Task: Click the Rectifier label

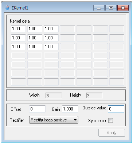Action: [17, 120]
